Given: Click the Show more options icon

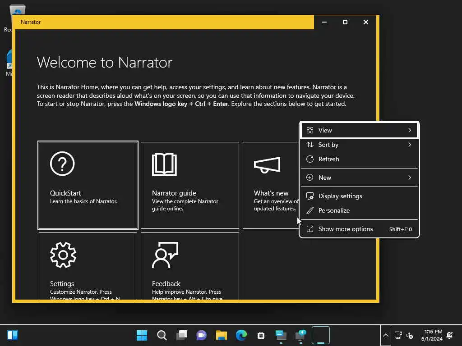Looking at the screenshot, I should tap(310, 229).
